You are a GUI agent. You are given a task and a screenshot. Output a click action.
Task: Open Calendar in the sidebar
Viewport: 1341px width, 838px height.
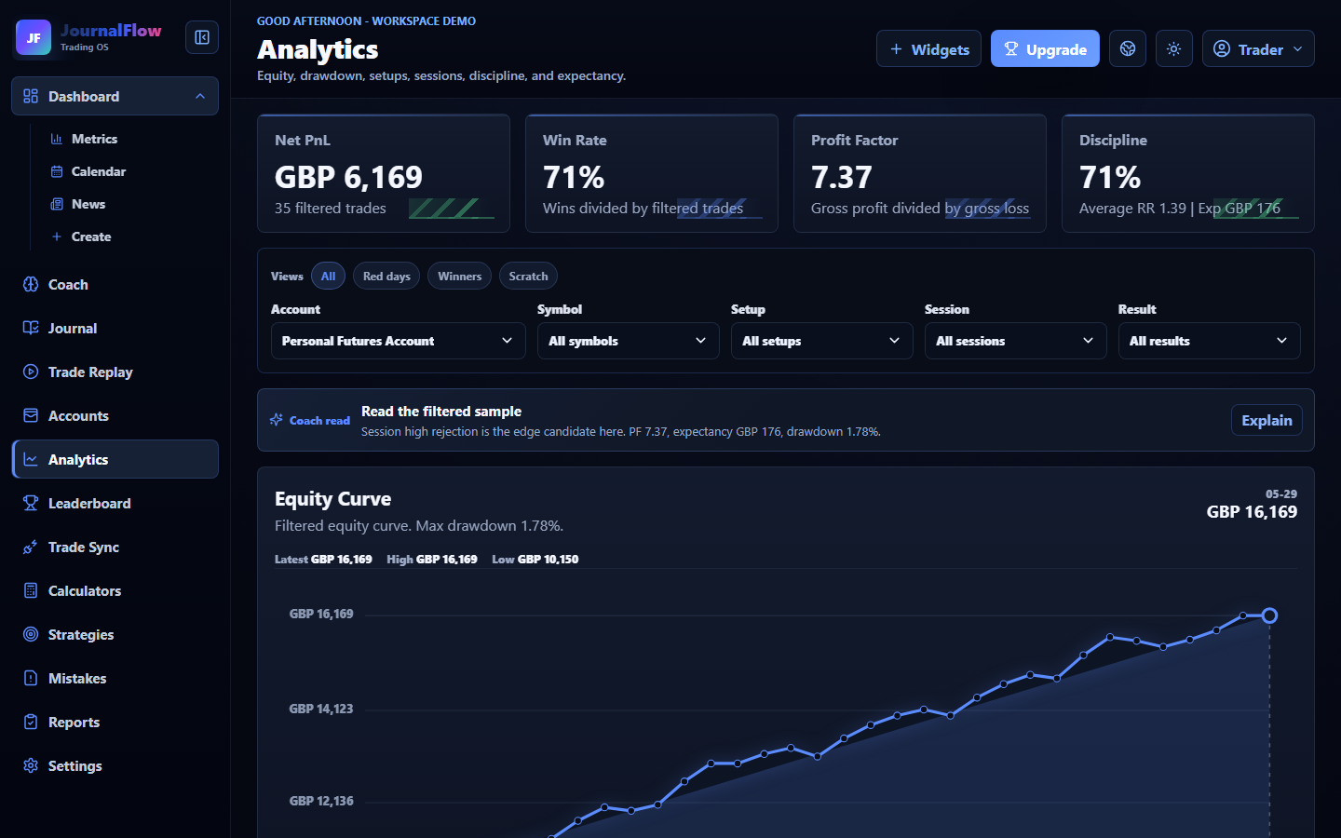(x=128, y=171)
